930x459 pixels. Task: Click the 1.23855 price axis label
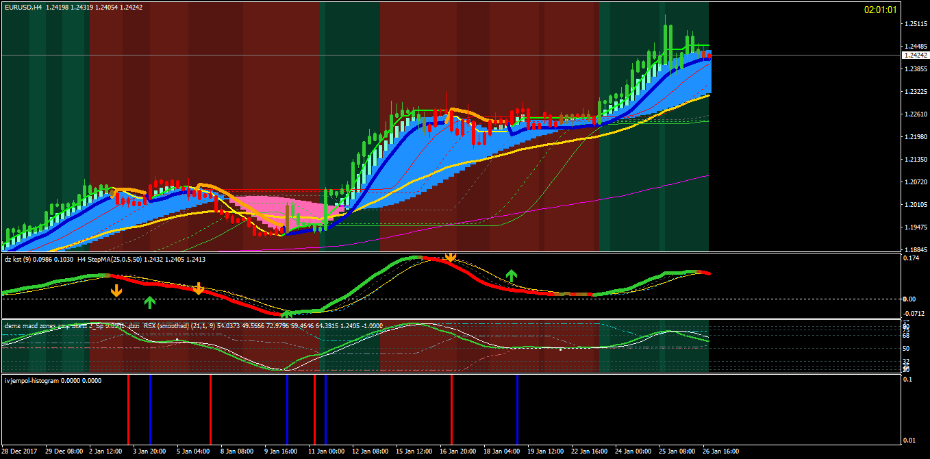click(x=916, y=69)
